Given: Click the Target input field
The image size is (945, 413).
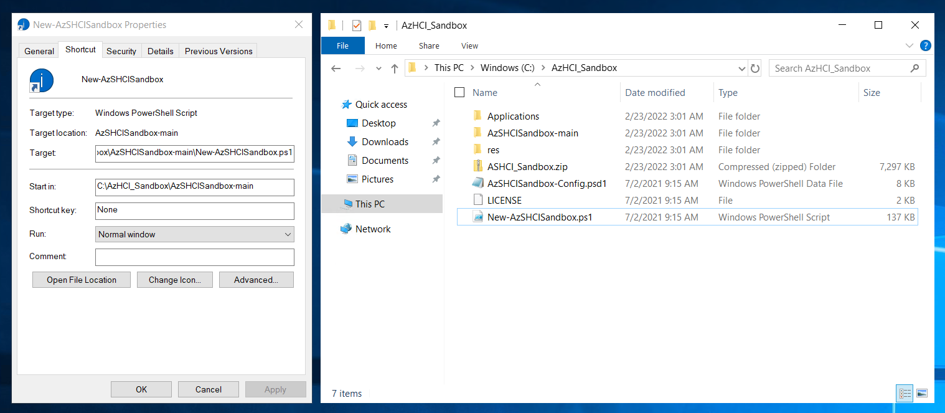Looking at the screenshot, I should point(195,154).
